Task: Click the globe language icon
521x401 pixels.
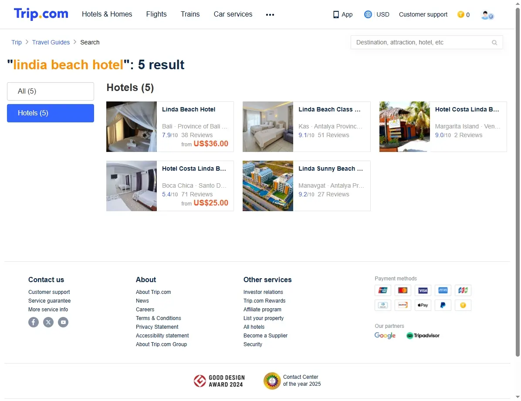Action: [368, 14]
